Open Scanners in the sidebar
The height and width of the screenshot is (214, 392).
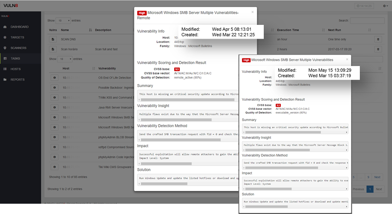18,48
